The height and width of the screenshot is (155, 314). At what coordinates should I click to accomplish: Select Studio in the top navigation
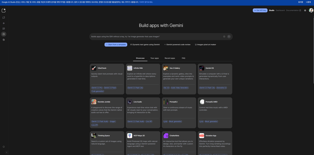(x=272, y=10)
